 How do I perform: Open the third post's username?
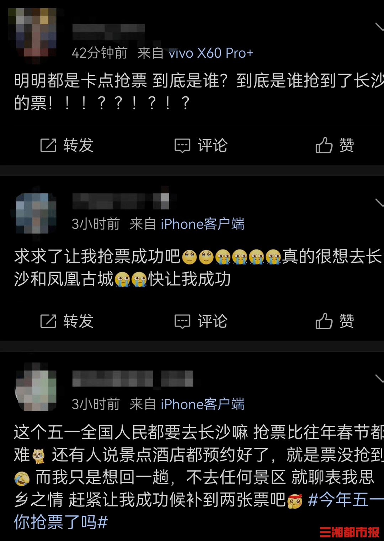[133, 378]
